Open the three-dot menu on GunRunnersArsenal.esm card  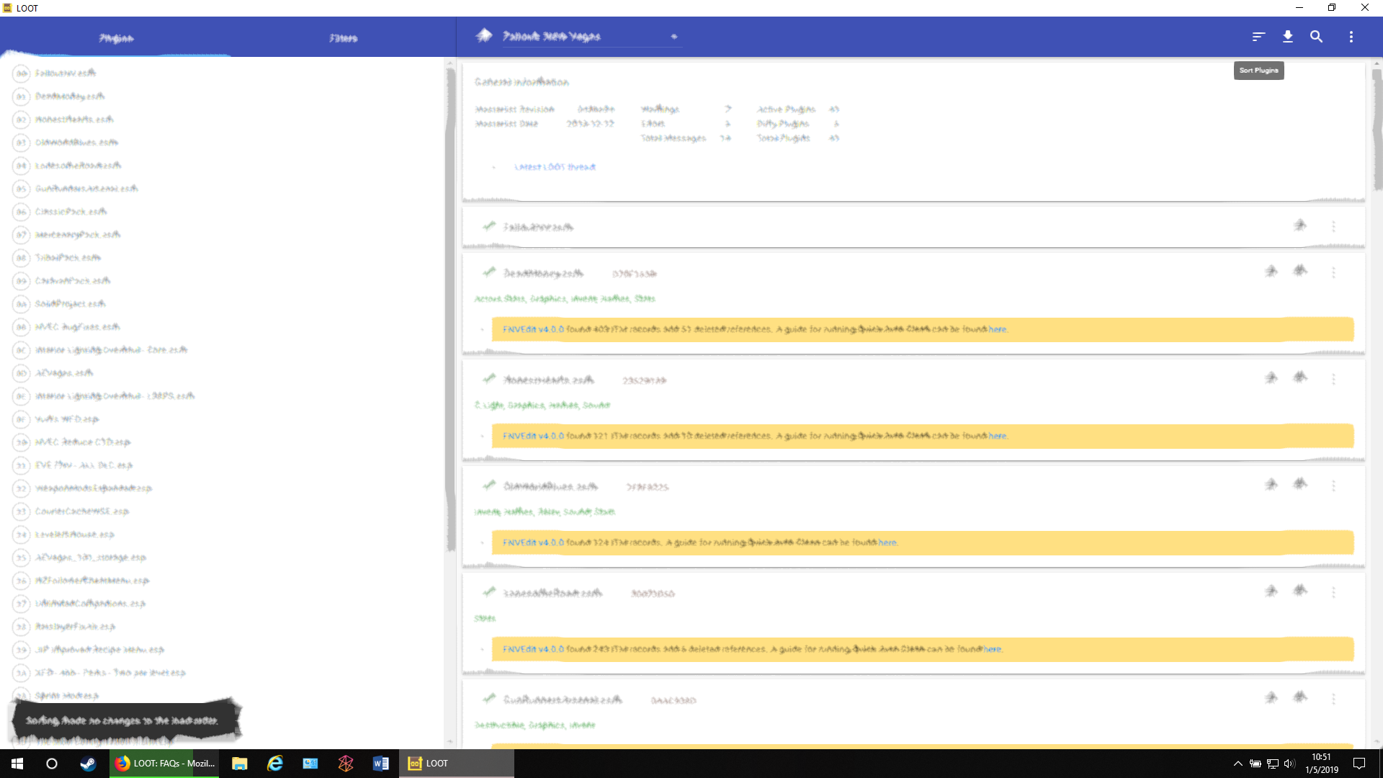point(1333,699)
